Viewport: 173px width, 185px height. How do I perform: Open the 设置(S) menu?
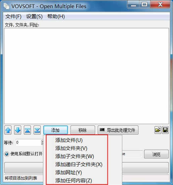click(x=34, y=16)
